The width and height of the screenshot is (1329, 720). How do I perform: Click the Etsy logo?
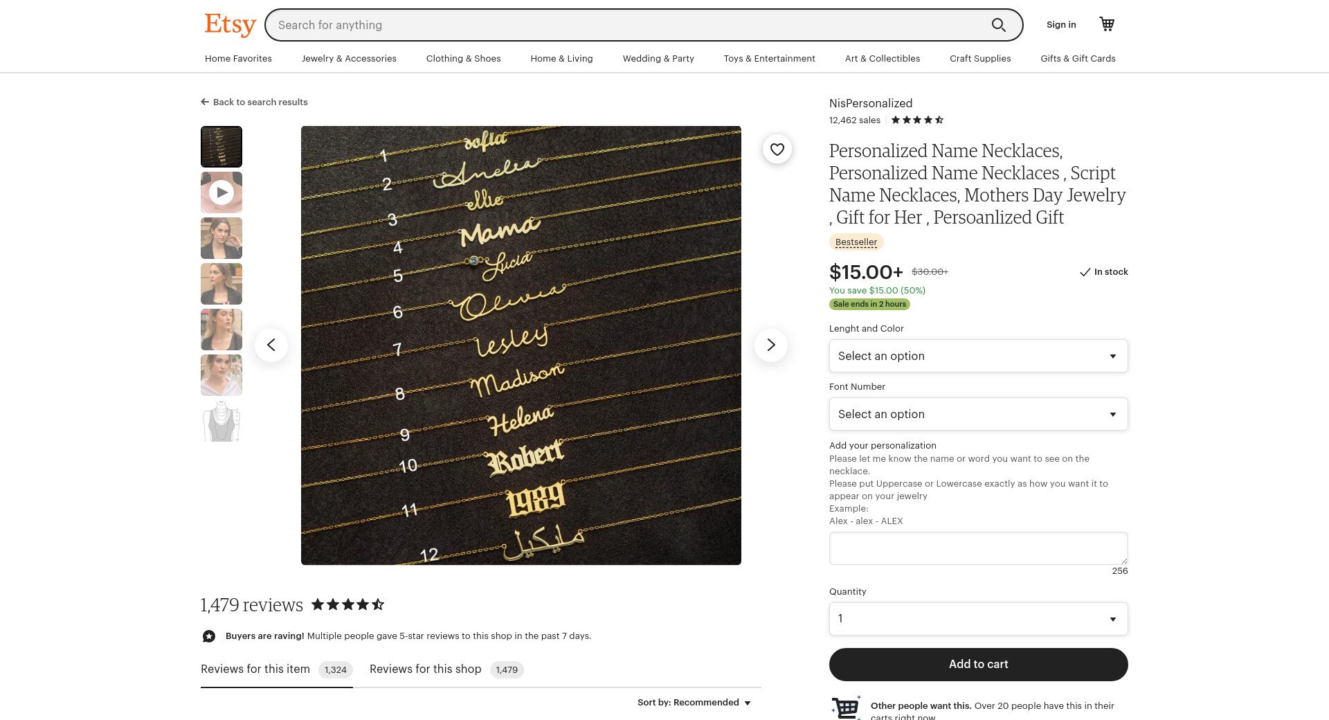230,24
